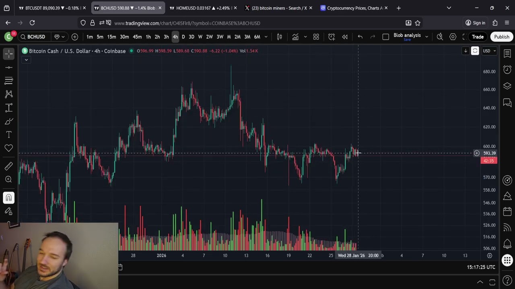Open the 15:17:25 UTC timezone menu
Viewport: 515px width, 289px height.
[481, 267]
